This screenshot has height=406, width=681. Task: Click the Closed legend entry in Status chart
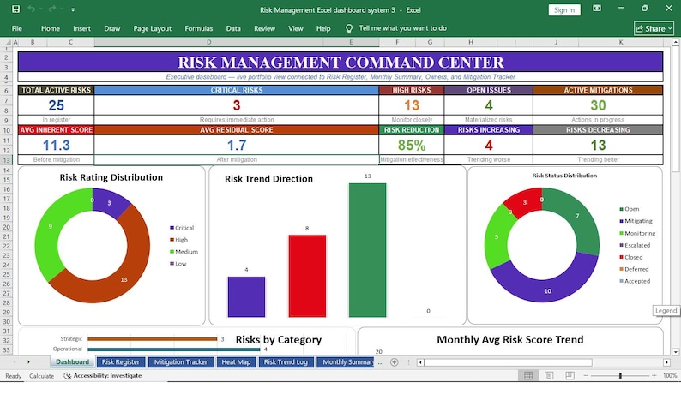click(x=633, y=257)
